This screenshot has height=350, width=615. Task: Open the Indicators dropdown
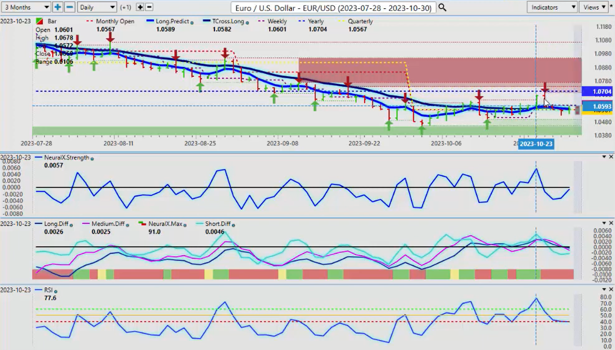coord(552,7)
